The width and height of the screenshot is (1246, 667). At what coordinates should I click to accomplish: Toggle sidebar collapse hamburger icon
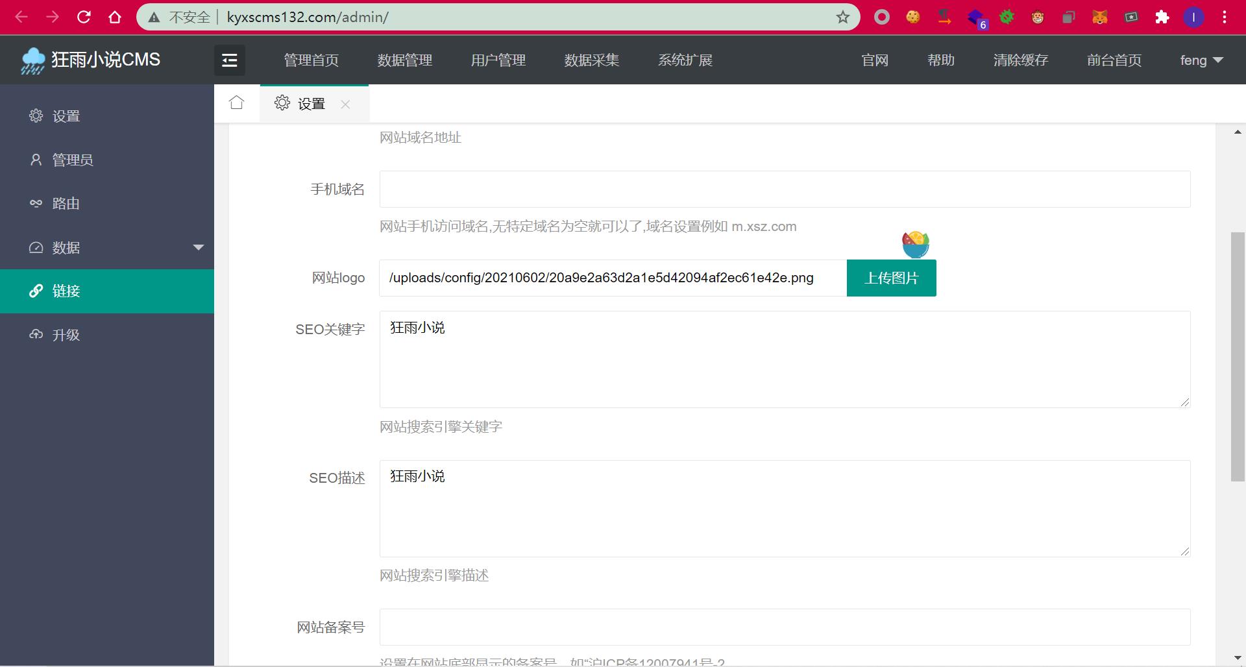pyautogui.click(x=230, y=60)
